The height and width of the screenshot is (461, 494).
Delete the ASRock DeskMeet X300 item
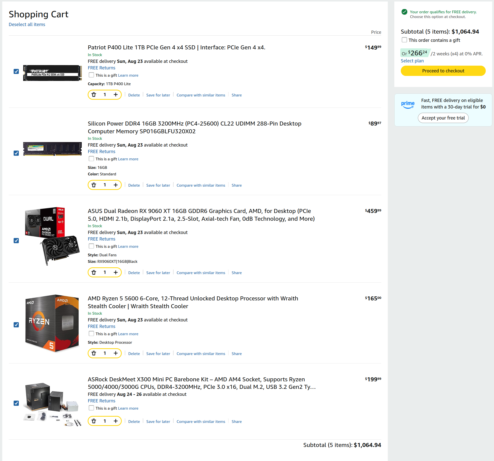tap(134, 421)
